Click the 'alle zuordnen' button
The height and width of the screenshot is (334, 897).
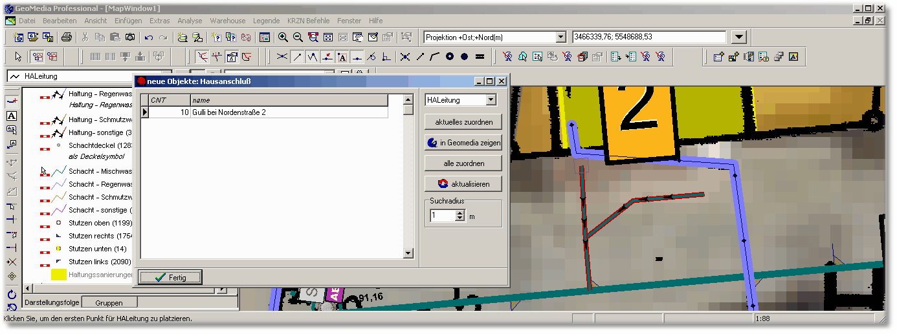[463, 163]
